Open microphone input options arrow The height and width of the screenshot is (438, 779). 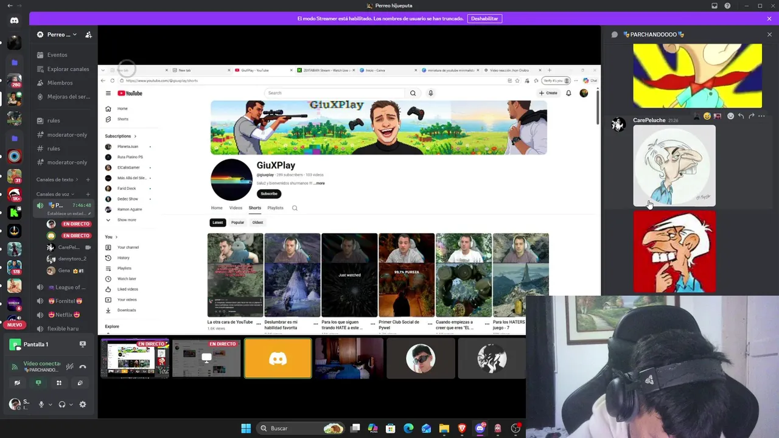point(50,405)
